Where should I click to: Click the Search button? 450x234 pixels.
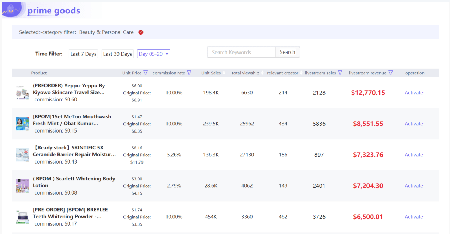click(x=287, y=52)
